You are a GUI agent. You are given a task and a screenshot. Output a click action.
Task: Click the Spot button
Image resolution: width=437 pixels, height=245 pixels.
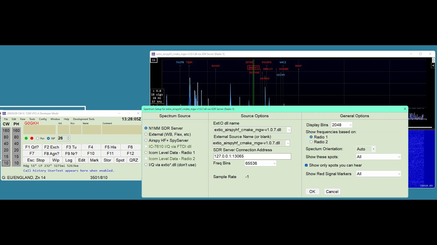(x=120, y=160)
